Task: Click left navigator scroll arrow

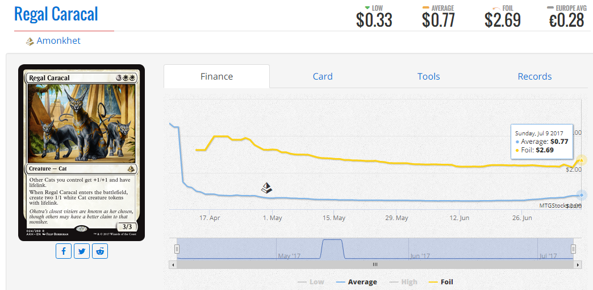Action: pos(173,264)
